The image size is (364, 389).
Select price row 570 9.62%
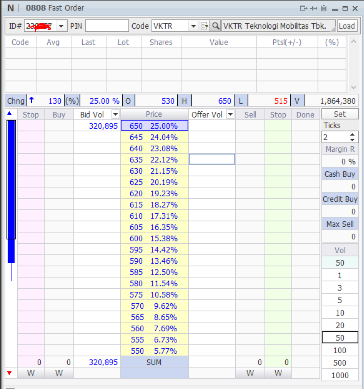(x=154, y=306)
